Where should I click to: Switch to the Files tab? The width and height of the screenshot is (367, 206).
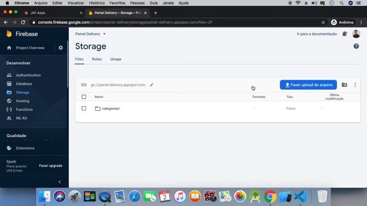pyautogui.click(x=79, y=59)
